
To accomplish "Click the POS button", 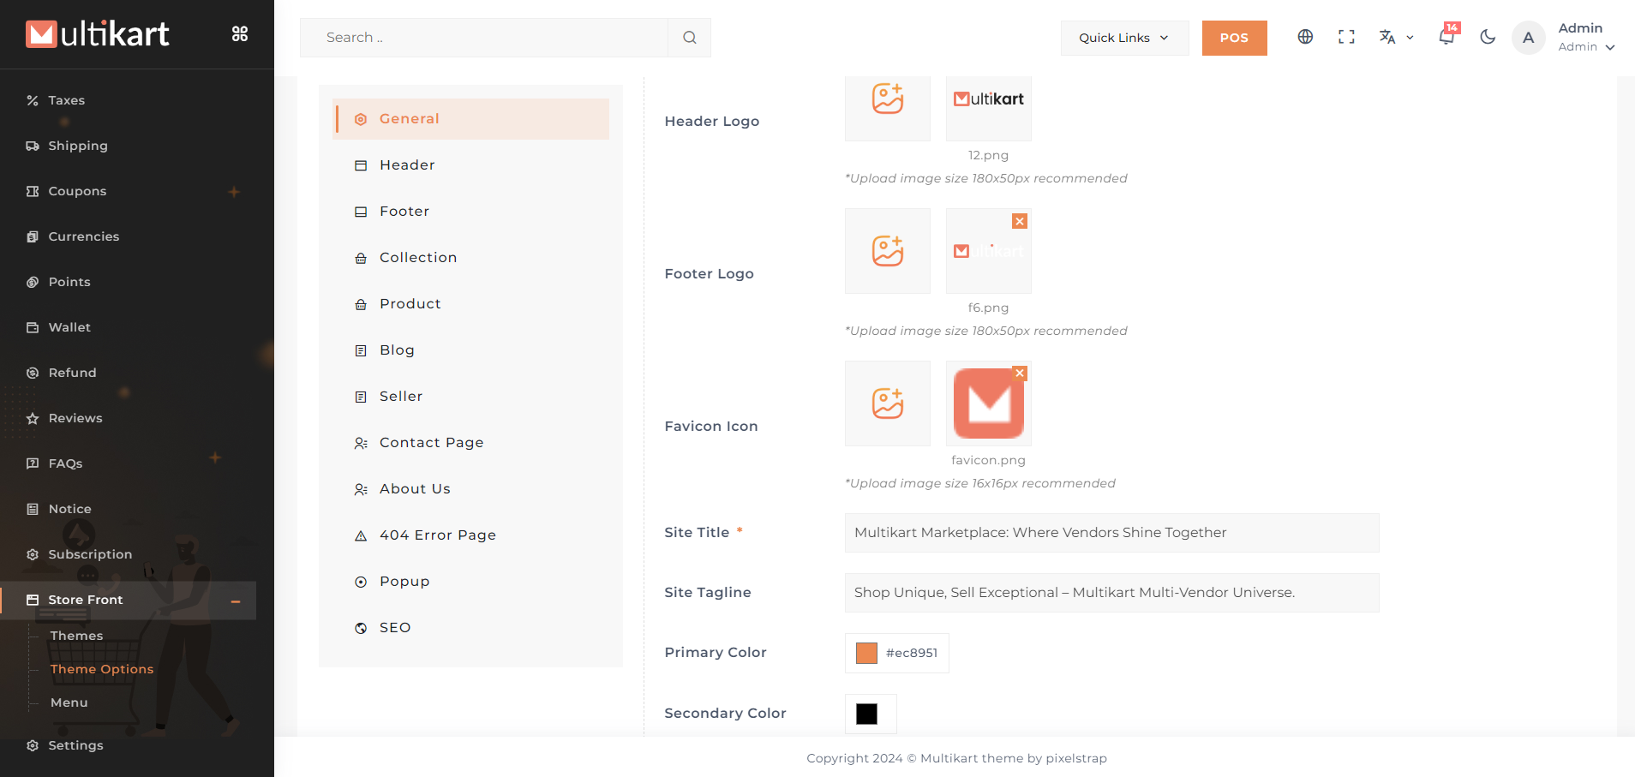I will pos(1234,38).
